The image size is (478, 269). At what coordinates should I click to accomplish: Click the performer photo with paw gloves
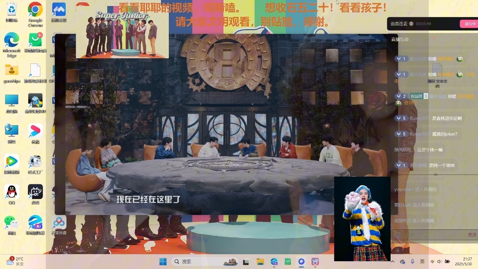362,219
